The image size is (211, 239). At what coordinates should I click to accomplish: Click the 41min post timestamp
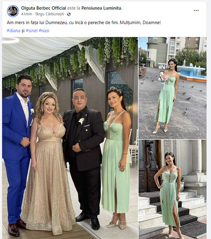click(26, 14)
